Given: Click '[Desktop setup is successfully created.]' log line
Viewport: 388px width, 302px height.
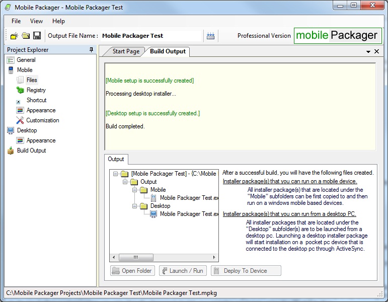Looking at the screenshot, I should [152, 113].
